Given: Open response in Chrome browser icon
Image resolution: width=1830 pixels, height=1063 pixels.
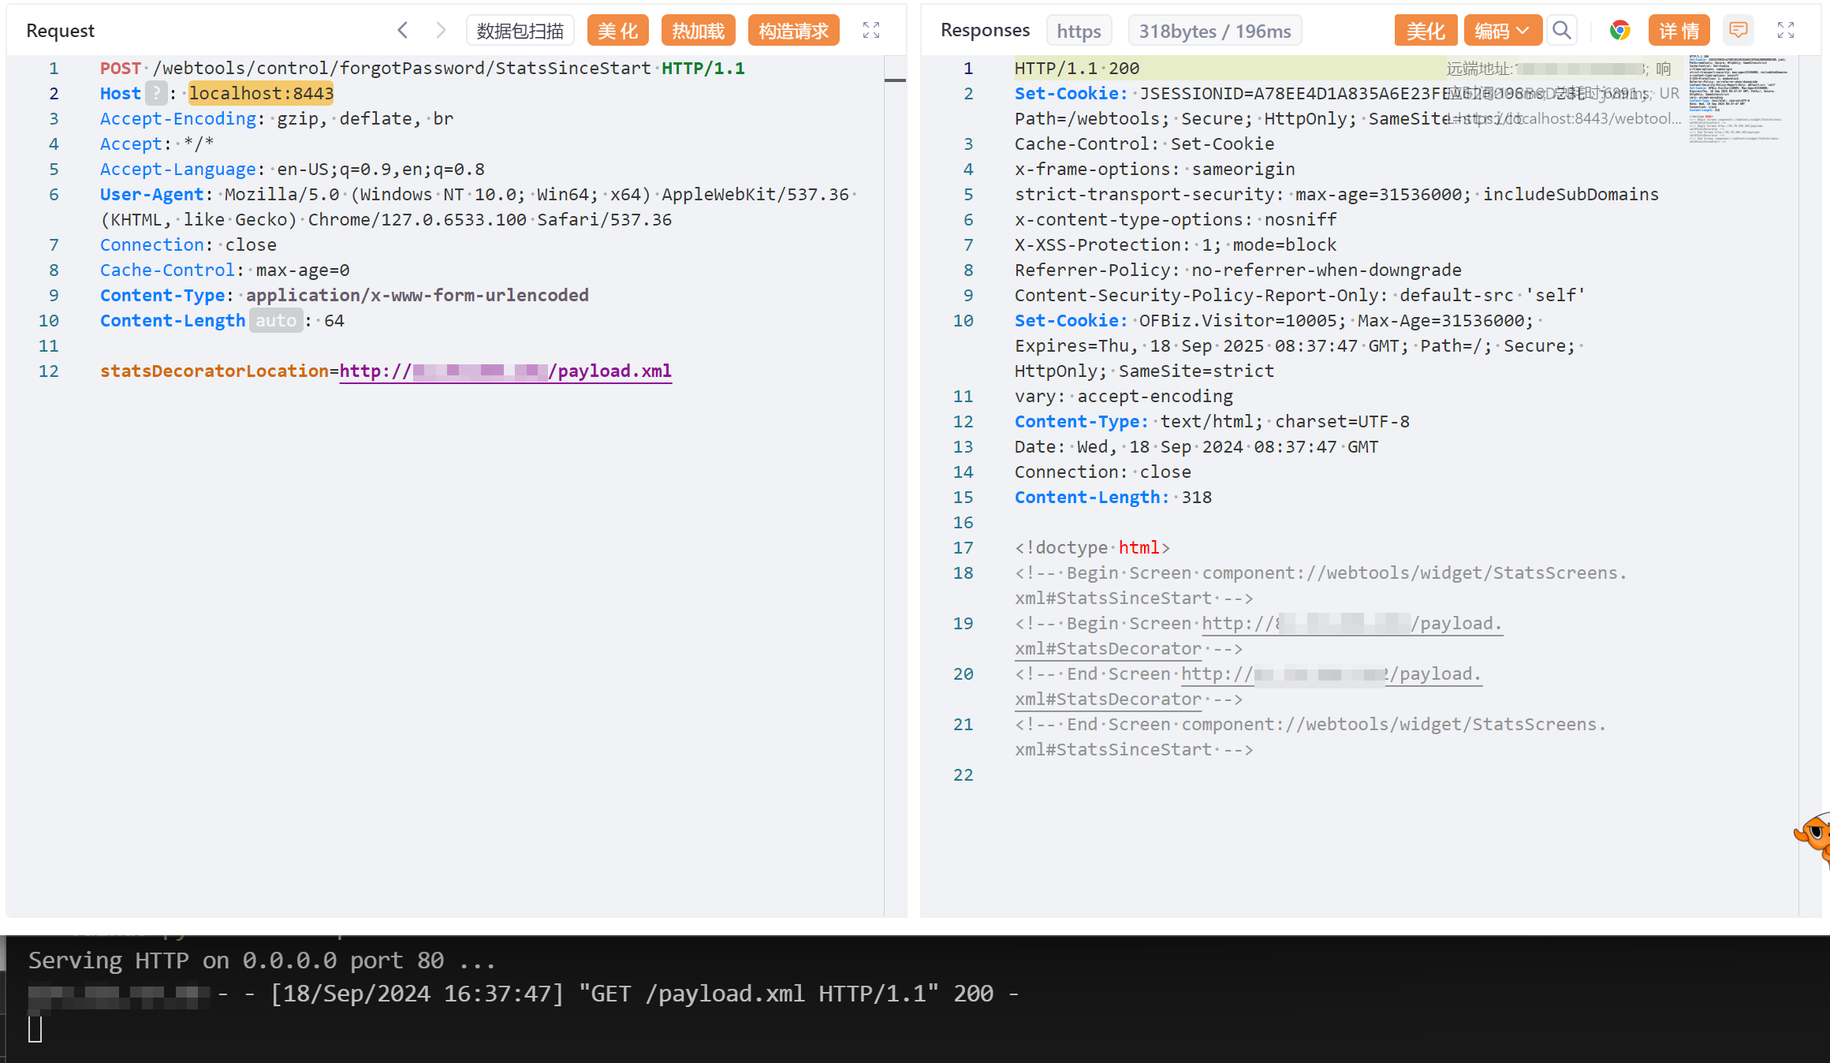Looking at the screenshot, I should coord(1619,31).
